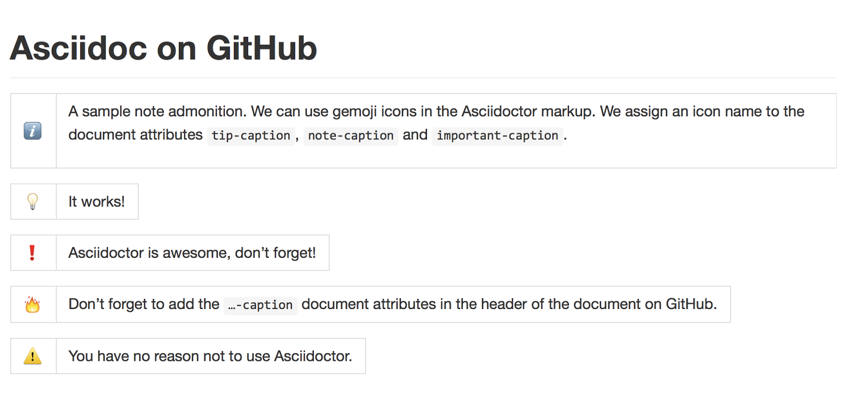Click the 'It works!' tip text

pos(97,202)
